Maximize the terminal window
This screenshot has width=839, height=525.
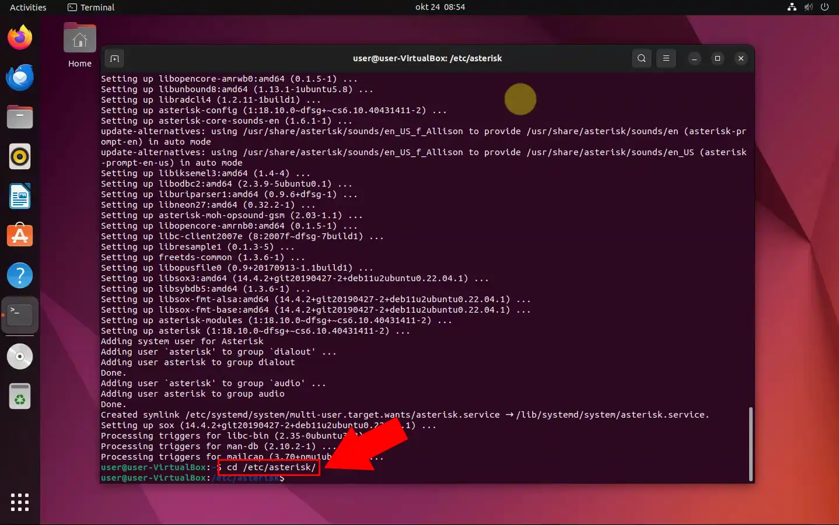tap(718, 58)
